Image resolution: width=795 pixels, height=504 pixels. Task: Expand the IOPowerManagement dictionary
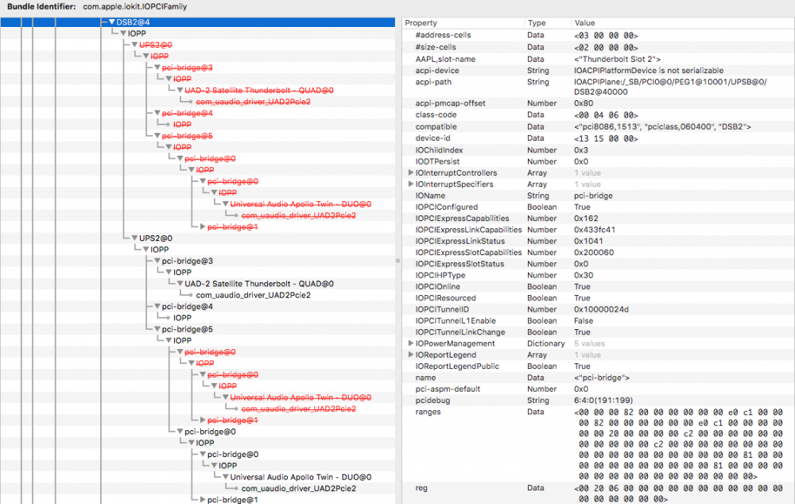point(411,343)
